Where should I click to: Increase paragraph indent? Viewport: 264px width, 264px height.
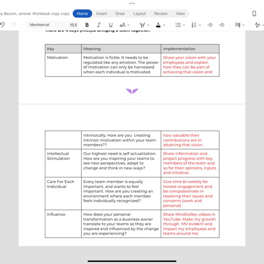coord(222,25)
